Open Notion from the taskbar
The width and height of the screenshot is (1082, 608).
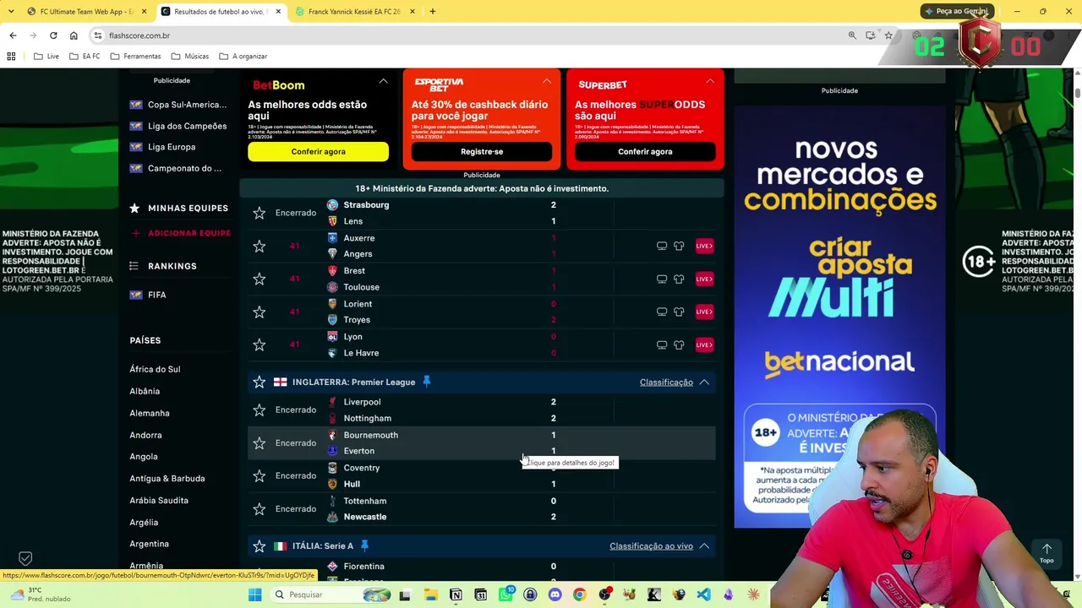click(456, 594)
